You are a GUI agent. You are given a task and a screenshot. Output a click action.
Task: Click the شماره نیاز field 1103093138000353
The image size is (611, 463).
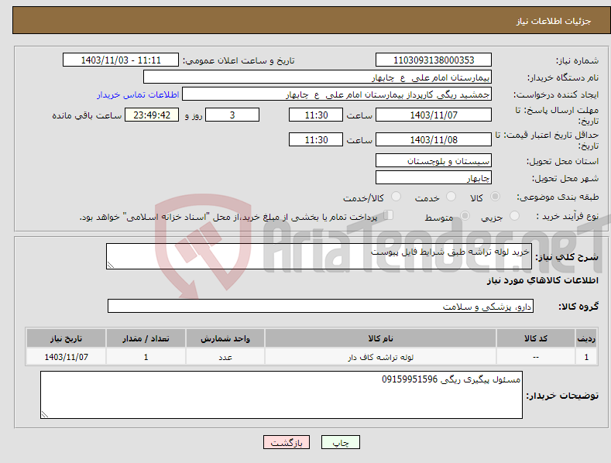pos(434,60)
